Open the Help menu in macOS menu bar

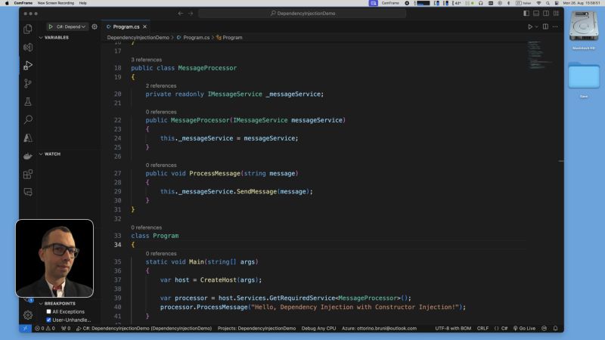pos(82,3)
